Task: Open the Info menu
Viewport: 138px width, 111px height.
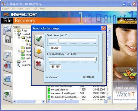Action: coord(28,8)
